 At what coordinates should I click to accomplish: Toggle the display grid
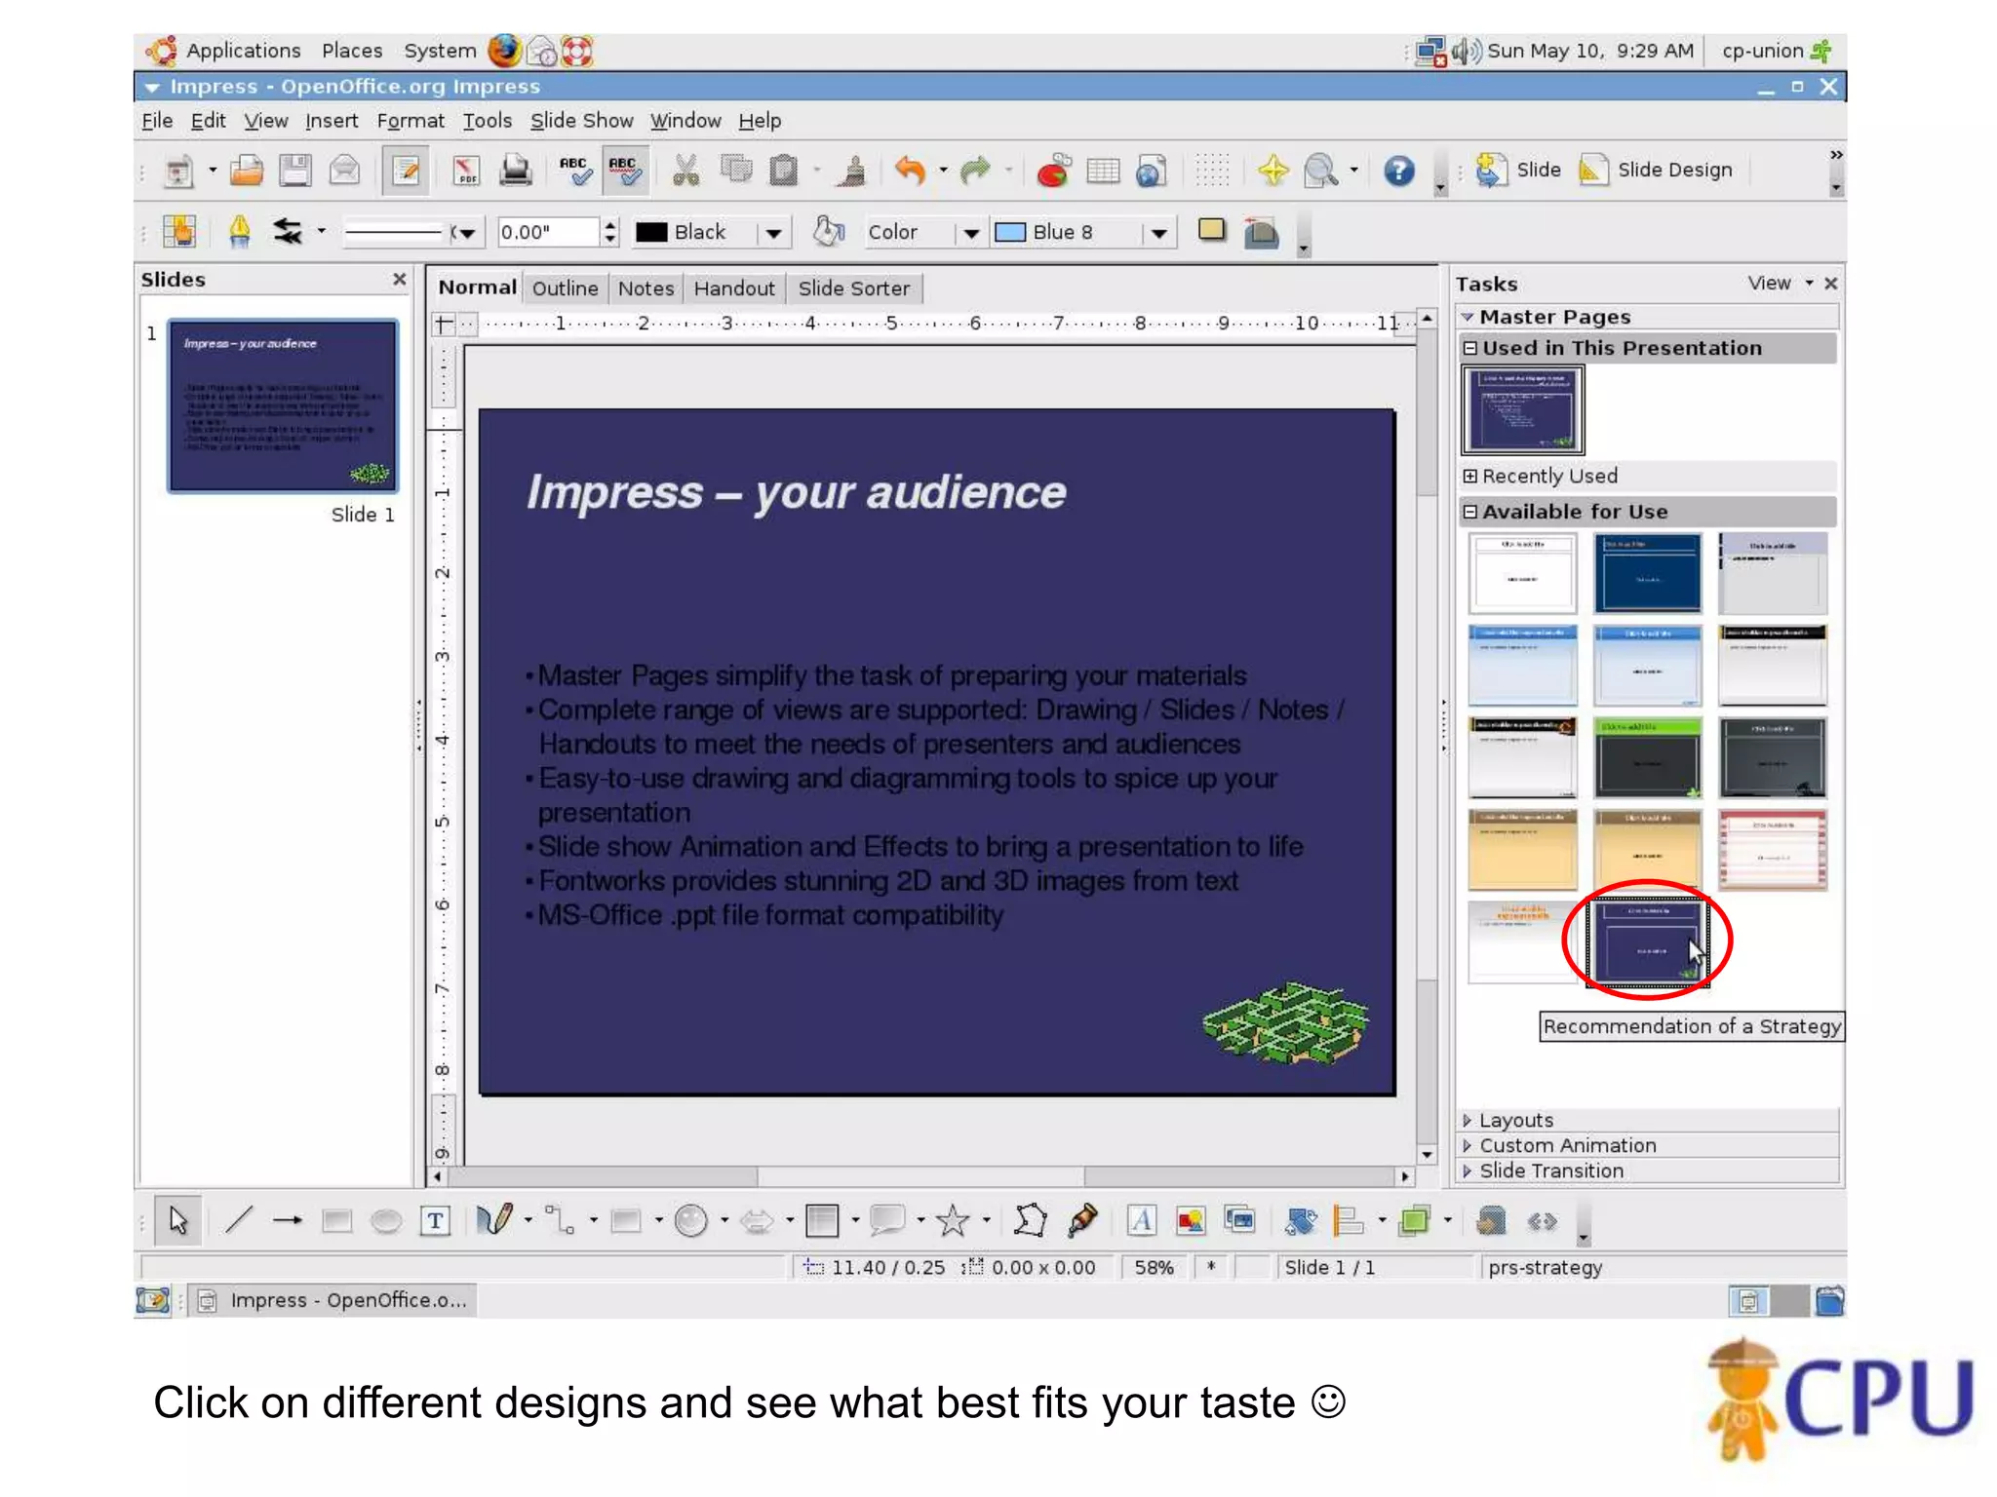tap(1212, 171)
